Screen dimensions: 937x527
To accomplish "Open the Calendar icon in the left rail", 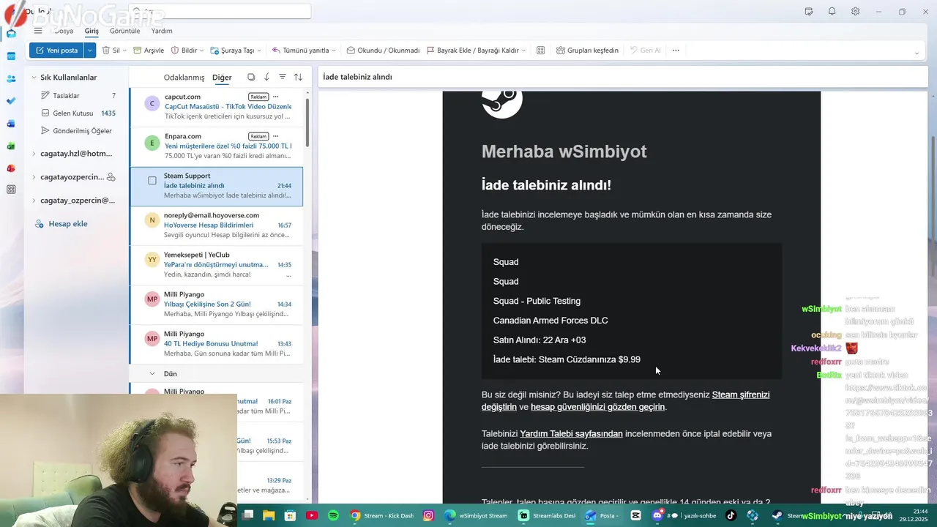I will [11, 56].
